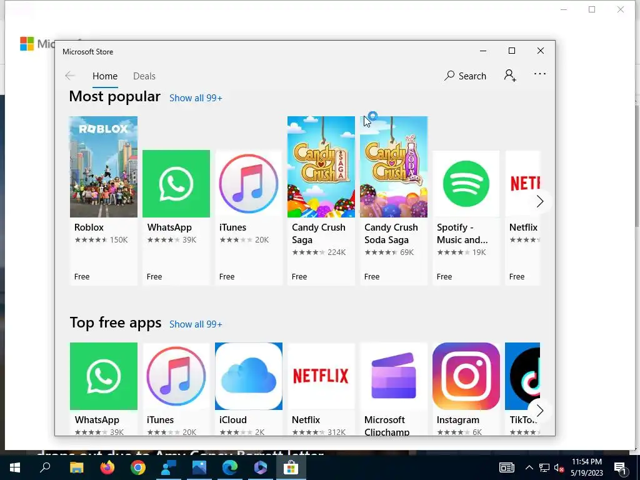Minimize the Microsoft Store window

click(x=483, y=51)
